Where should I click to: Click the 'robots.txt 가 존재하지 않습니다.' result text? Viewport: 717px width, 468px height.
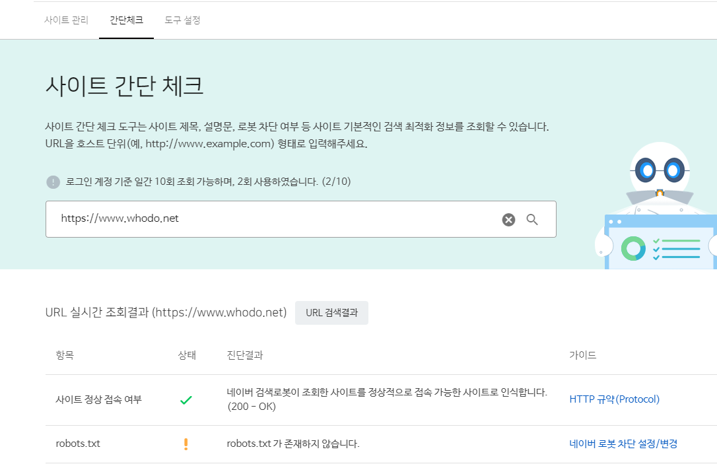point(293,444)
